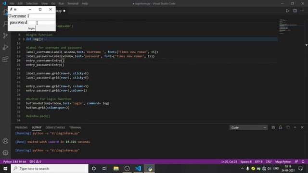This screenshot has height=173, width=308.
Task: Toggle output scroll lock
Action: pos(281,127)
